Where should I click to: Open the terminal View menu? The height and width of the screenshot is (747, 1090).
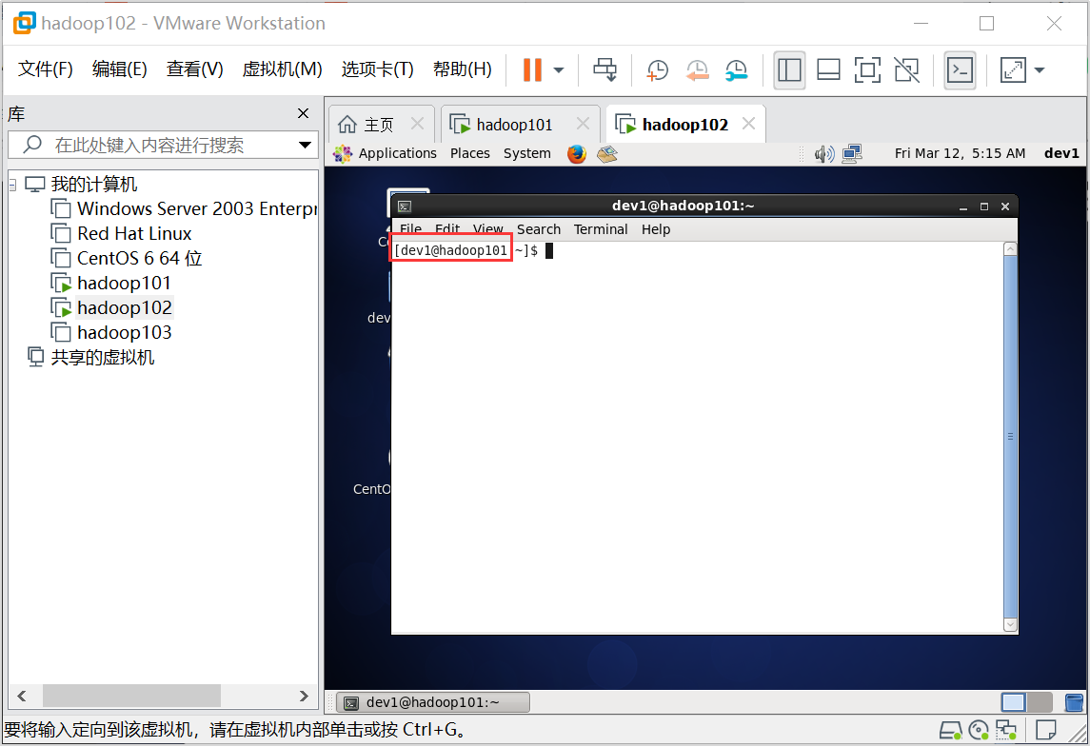tap(488, 229)
